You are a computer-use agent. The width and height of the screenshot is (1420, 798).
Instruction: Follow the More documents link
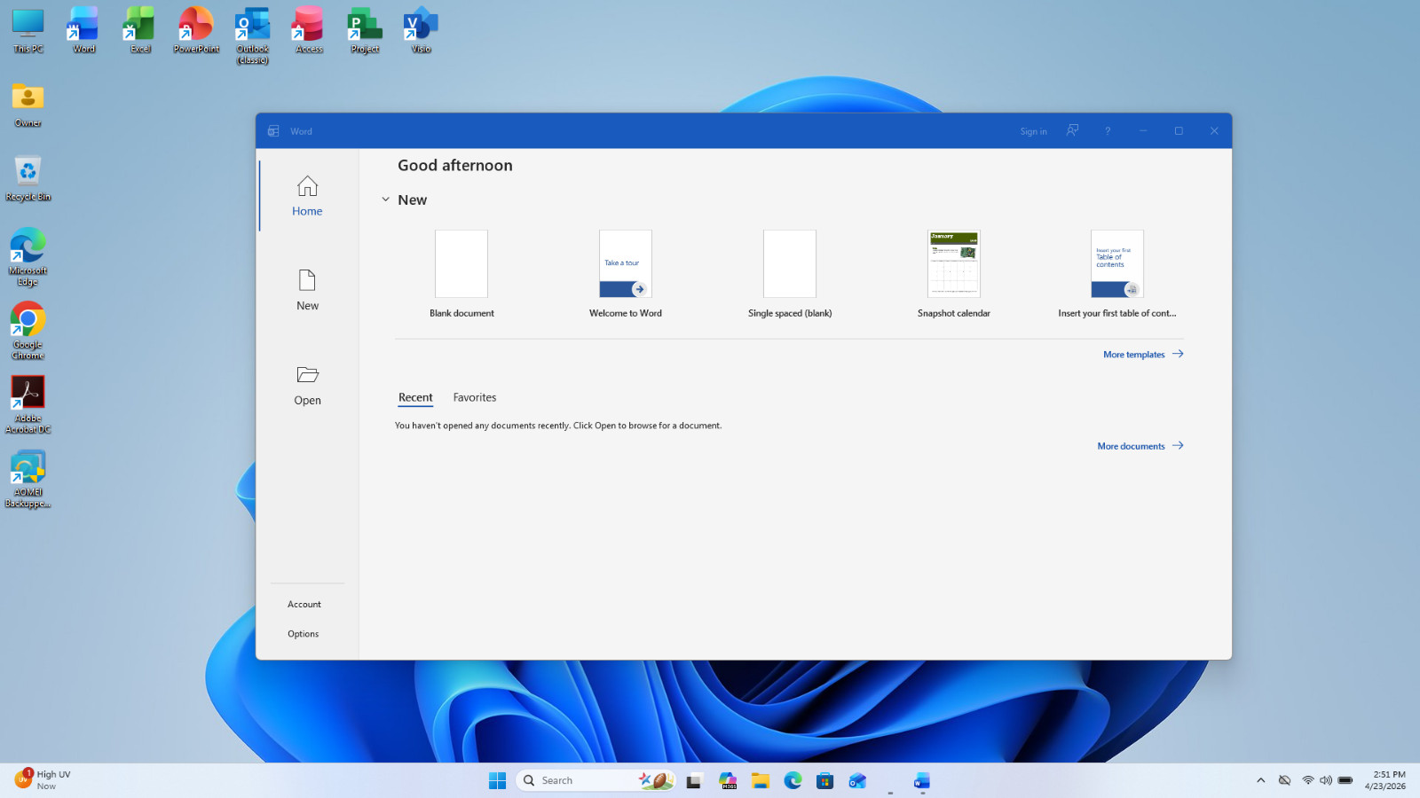[x=1140, y=446]
